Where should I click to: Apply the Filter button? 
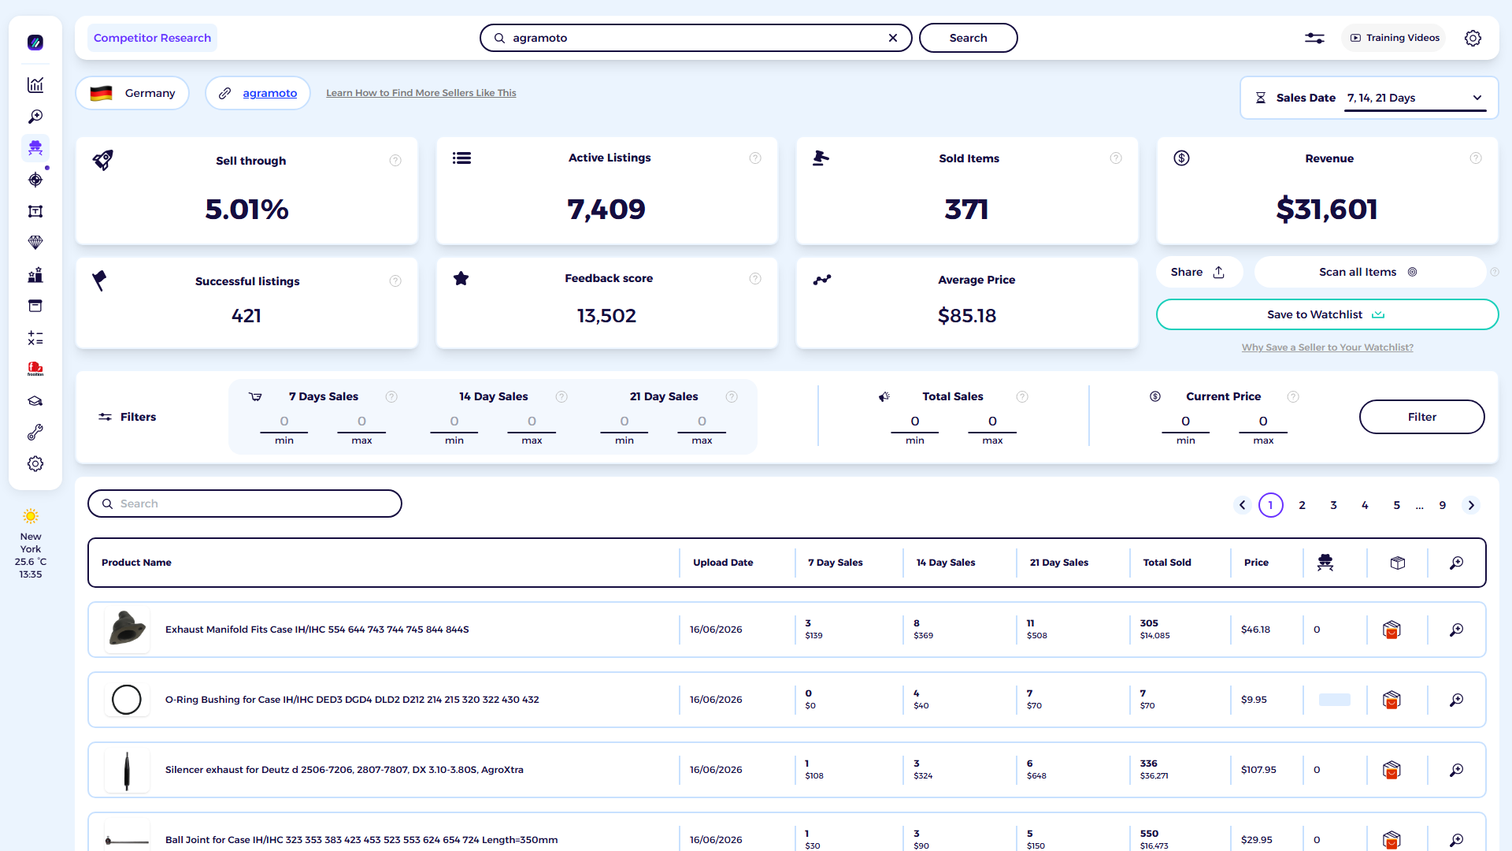[x=1421, y=417]
